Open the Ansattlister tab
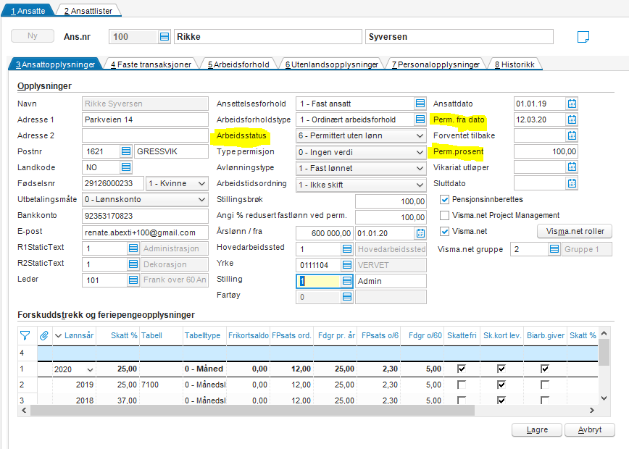629x449 pixels. [88, 11]
